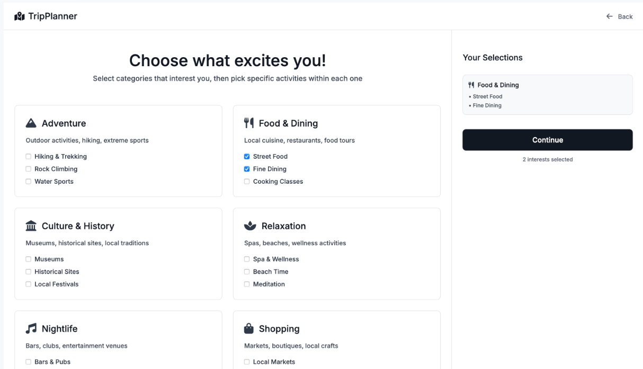Viewport: 643px width, 369px height.
Task: Click the Food & Dining utensils icon
Action: 249,123
